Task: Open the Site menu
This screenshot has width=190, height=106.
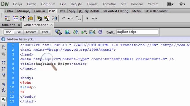Action: (x=123, y=4)
